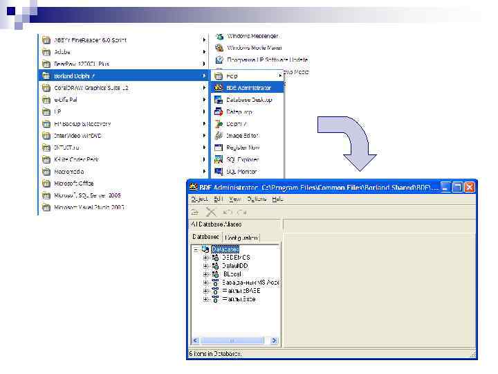Select the dBASE files alias

[241, 291]
